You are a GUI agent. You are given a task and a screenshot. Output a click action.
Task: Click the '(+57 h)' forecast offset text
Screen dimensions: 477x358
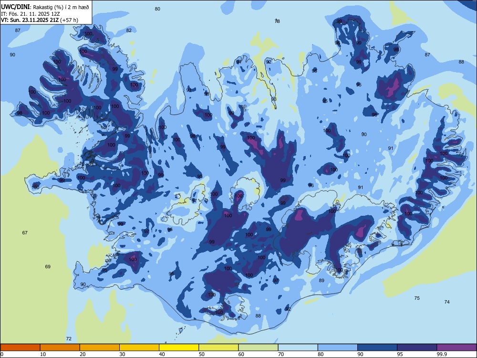69,20
